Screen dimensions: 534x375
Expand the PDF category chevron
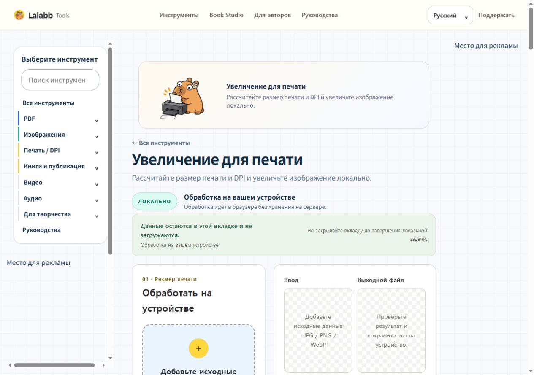pos(96,121)
